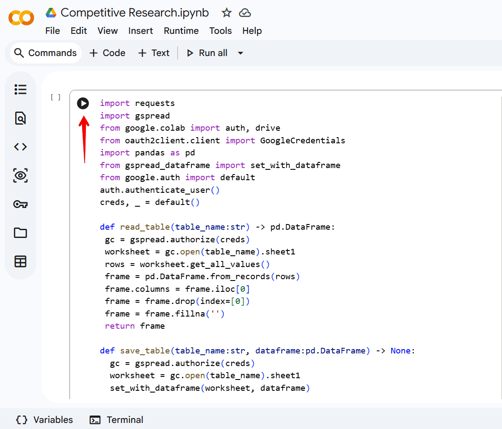Viewport: 502px width, 429px height.
Task: Click the cell execution count brackets
Action: pyautogui.click(x=56, y=97)
